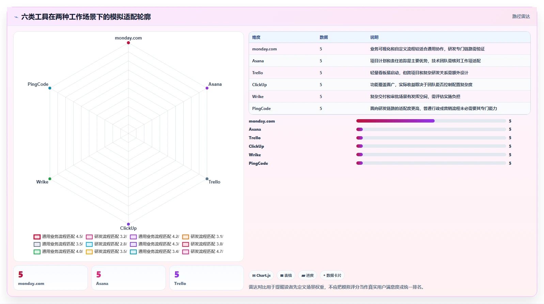Click the teal swatch for 通用业务流程匹配 3.4

click(x=133, y=252)
